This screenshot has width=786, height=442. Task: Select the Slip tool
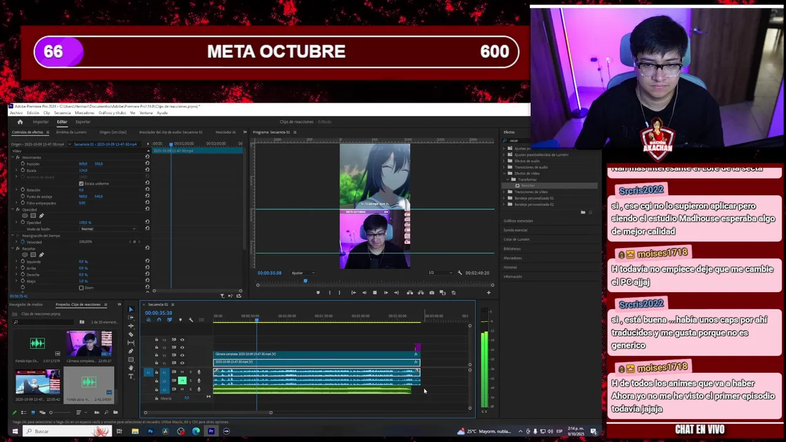click(131, 343)
